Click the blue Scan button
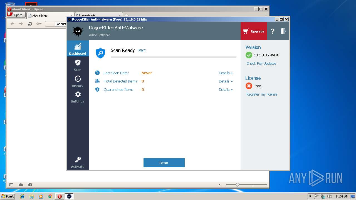The height and width of the screenshot is (200, 356). [x=164, y=163]
